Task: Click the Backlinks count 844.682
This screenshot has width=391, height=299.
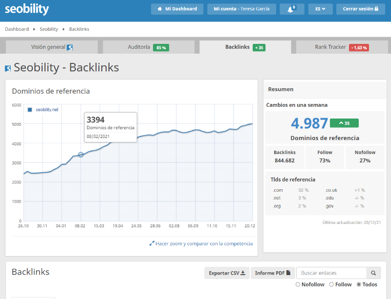Action: click(x=284, y=160)
